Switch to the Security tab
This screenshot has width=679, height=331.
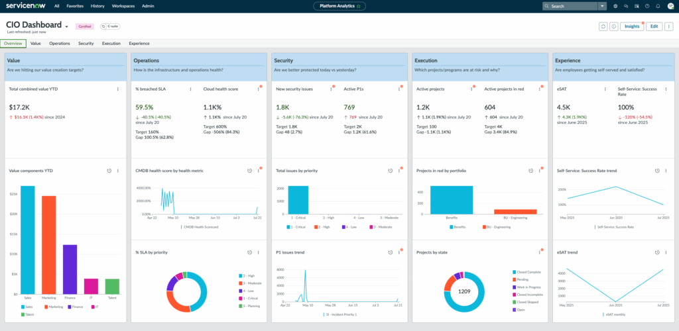pos(86,43)
